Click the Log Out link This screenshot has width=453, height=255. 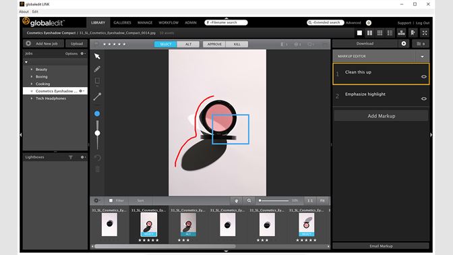tap(423, 23)
